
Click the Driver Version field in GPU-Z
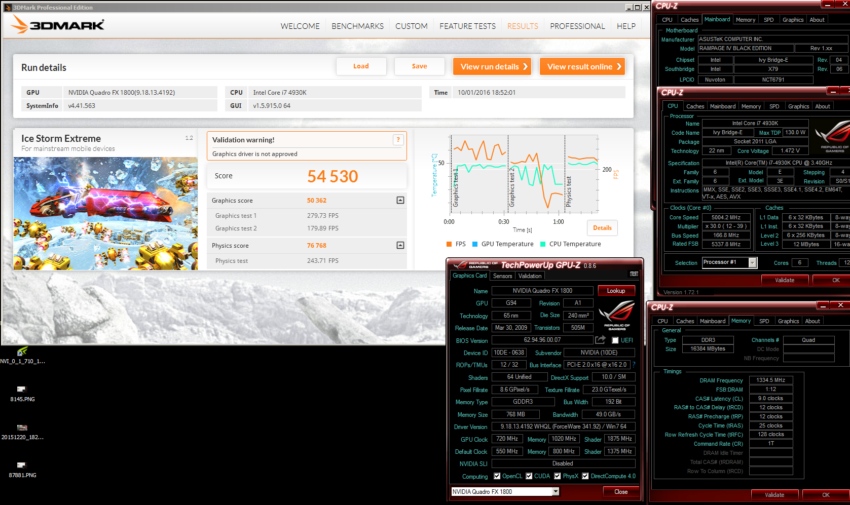pos(563,426)
